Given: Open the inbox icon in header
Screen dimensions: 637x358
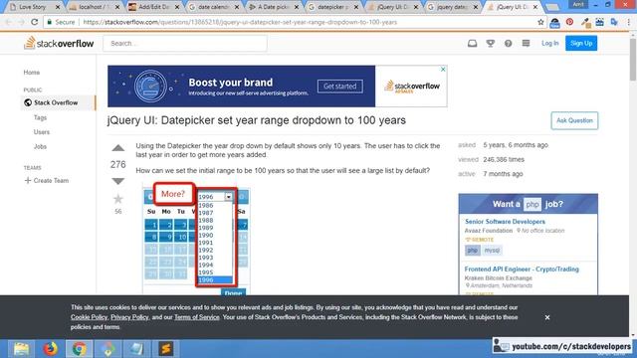Looking at the screenshot, I should tap(472, 43).
